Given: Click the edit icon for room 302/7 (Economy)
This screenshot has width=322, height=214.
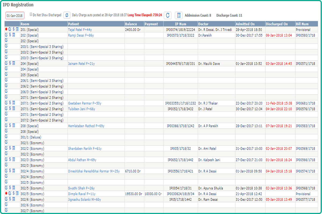Looking at the screenshot, I should (x=6, y=210).
